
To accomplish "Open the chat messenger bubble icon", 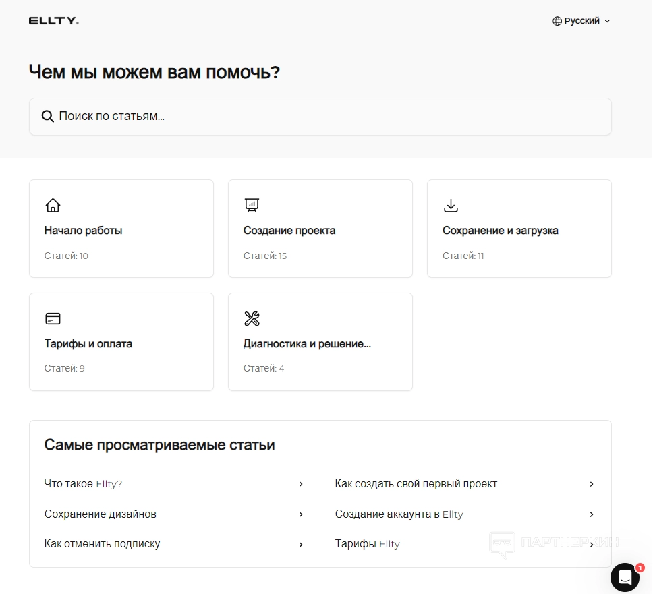I will click(625, 577).
